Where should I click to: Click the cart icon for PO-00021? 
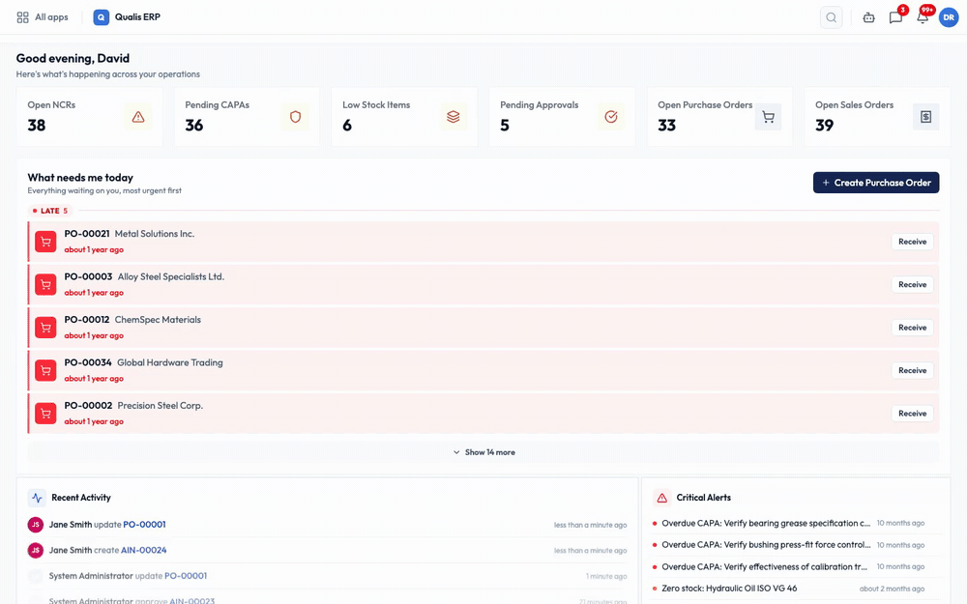pos(45,242)
